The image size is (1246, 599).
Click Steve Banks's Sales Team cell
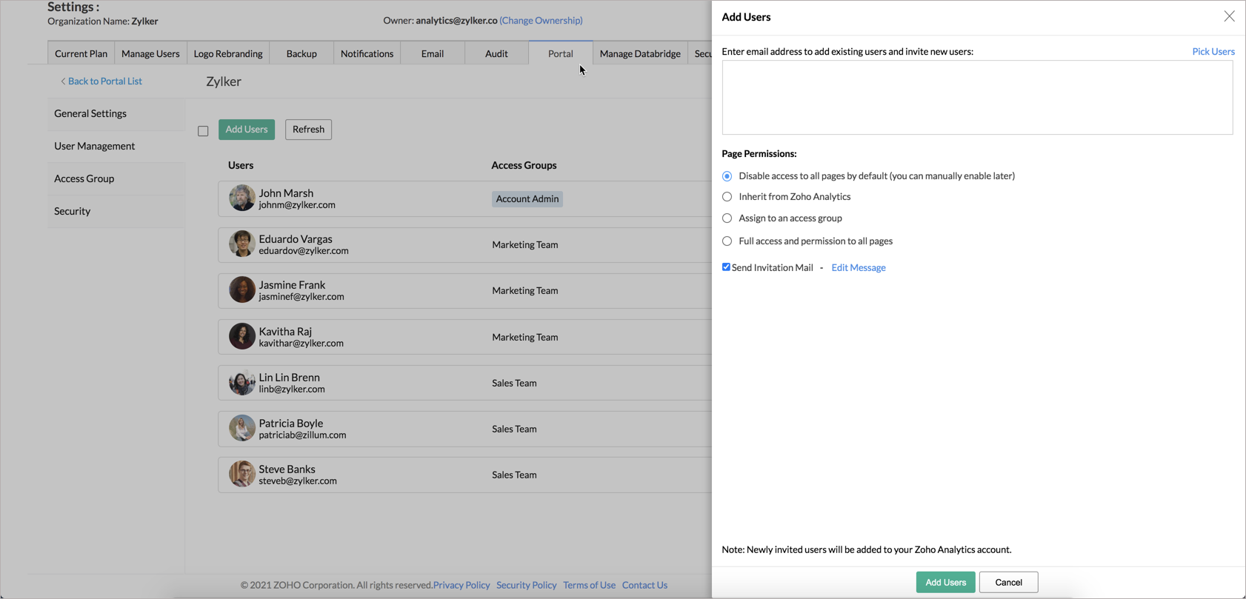(x=514, y=475)
